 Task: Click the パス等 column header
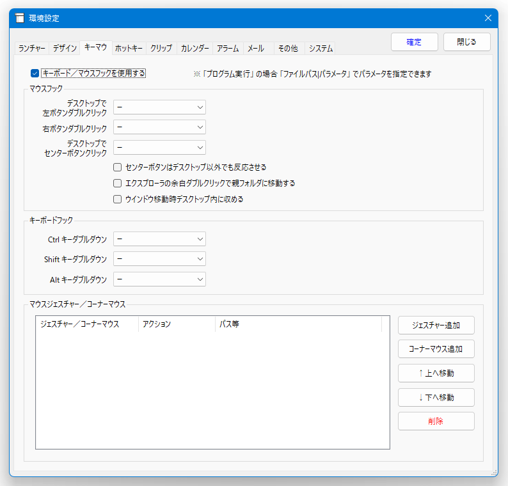(x=298, y=324)
